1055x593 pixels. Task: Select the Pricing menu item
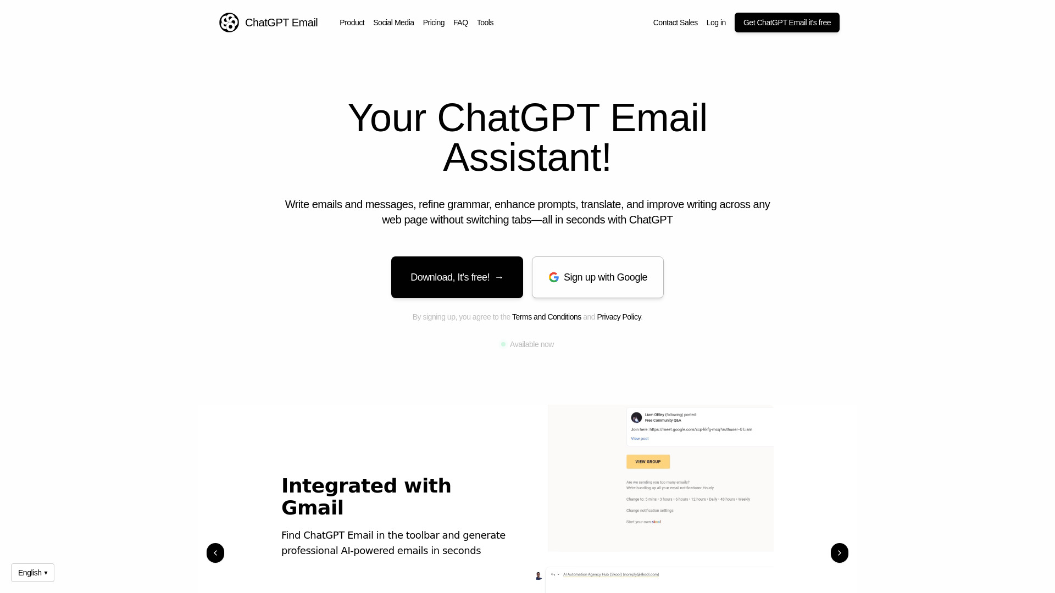434,23
